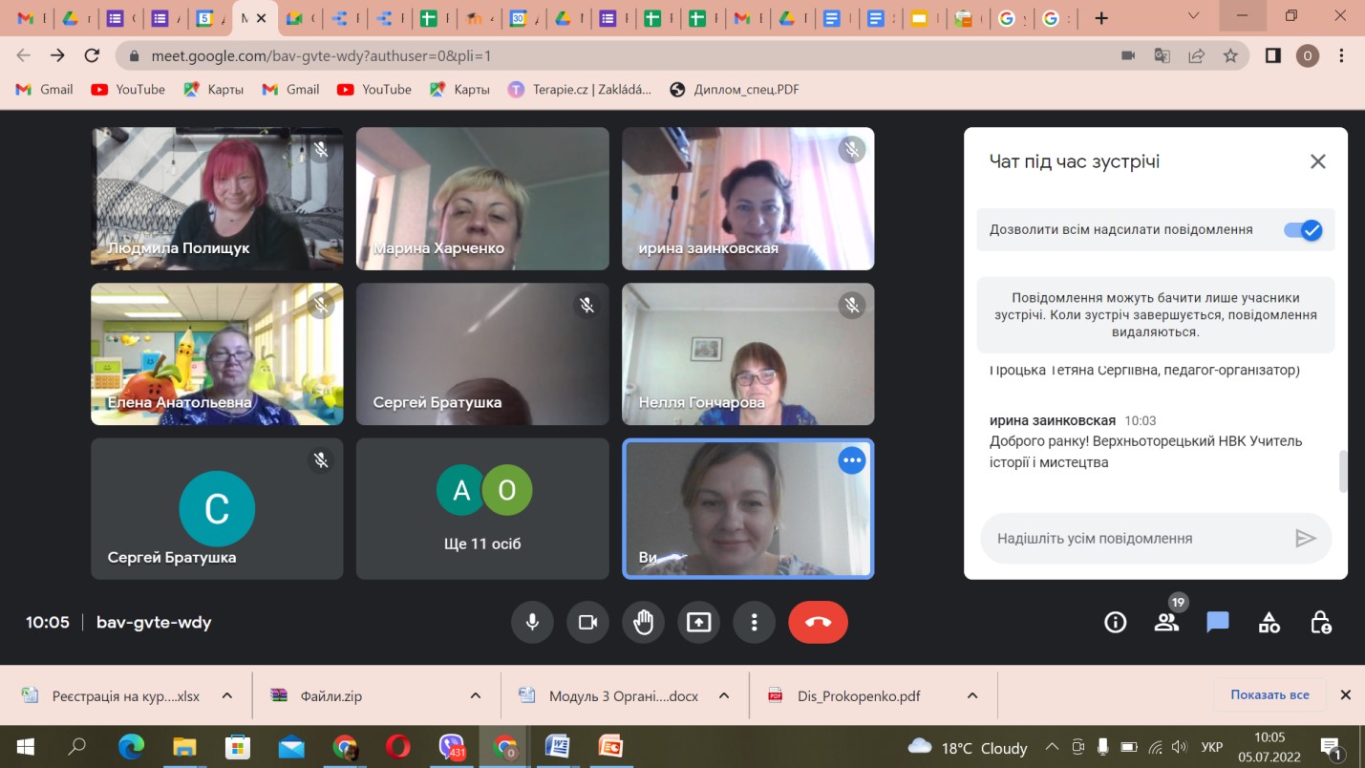Toggle the chat panel icon
The height and width of the screenshot is (768, 1365).
pyautogui.click(x=1218, y=623)
